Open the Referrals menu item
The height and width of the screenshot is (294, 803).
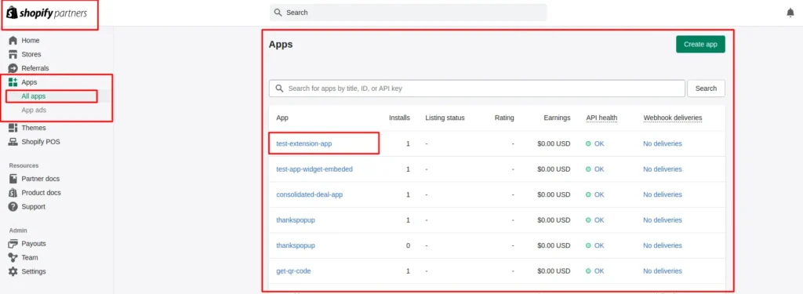pyautogui.click(x=35, y=68)
